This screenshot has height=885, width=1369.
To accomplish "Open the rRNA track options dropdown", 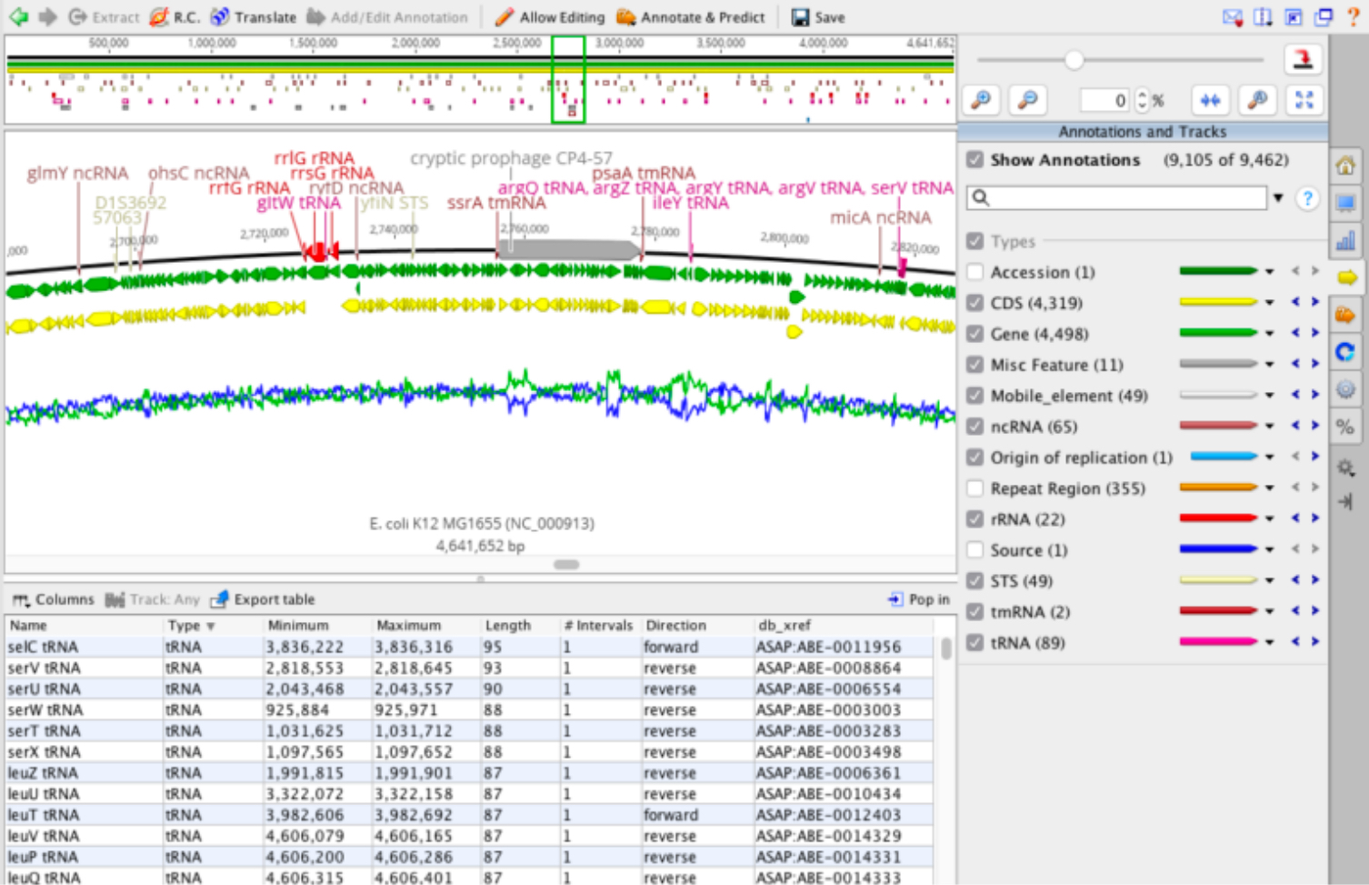I will point(1269,519).
